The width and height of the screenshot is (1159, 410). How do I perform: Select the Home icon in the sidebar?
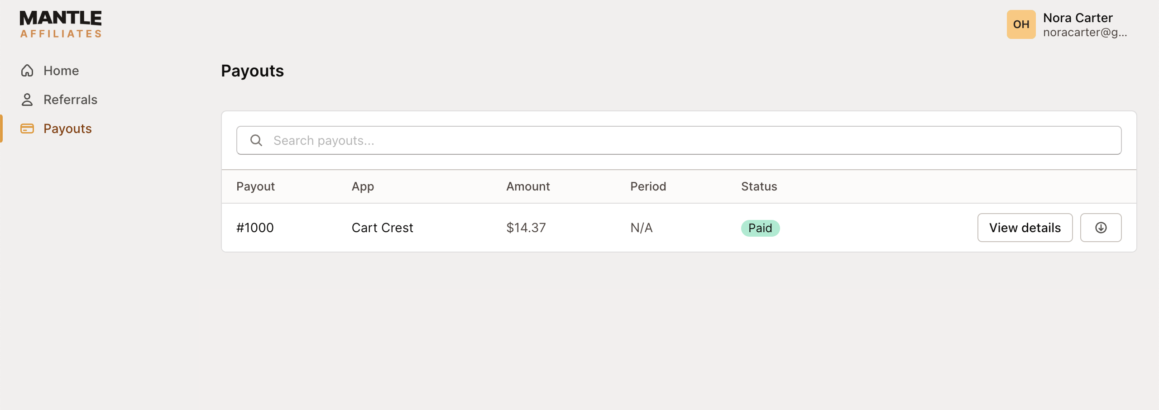tap(27, 71)
